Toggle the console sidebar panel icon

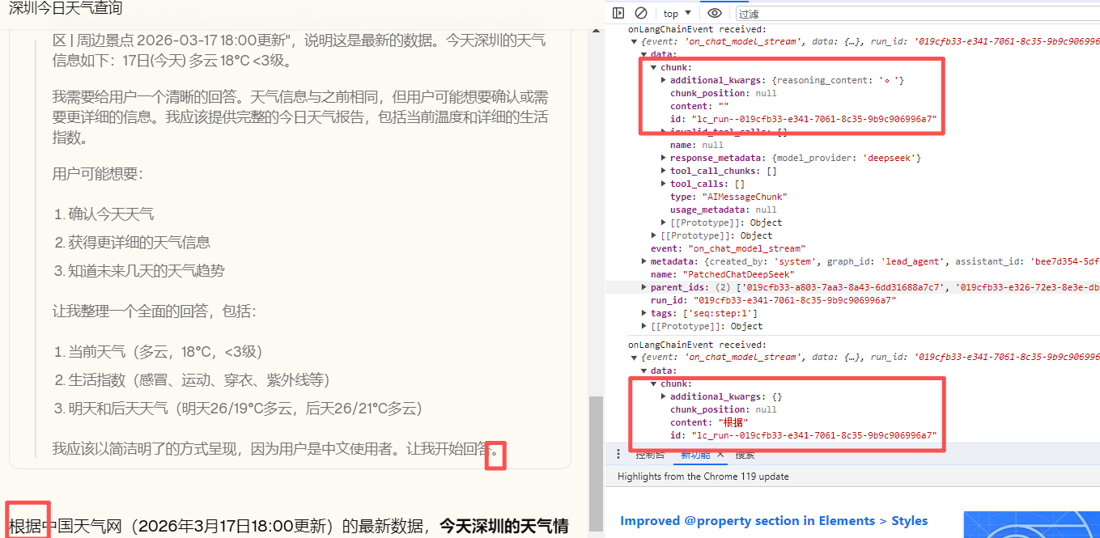coord(618,13)
